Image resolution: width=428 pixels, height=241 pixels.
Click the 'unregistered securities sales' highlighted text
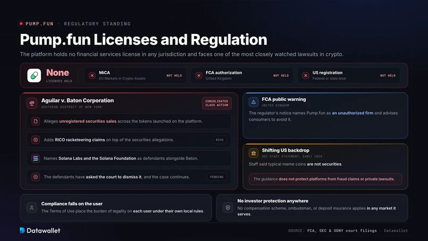click(87, 121)
